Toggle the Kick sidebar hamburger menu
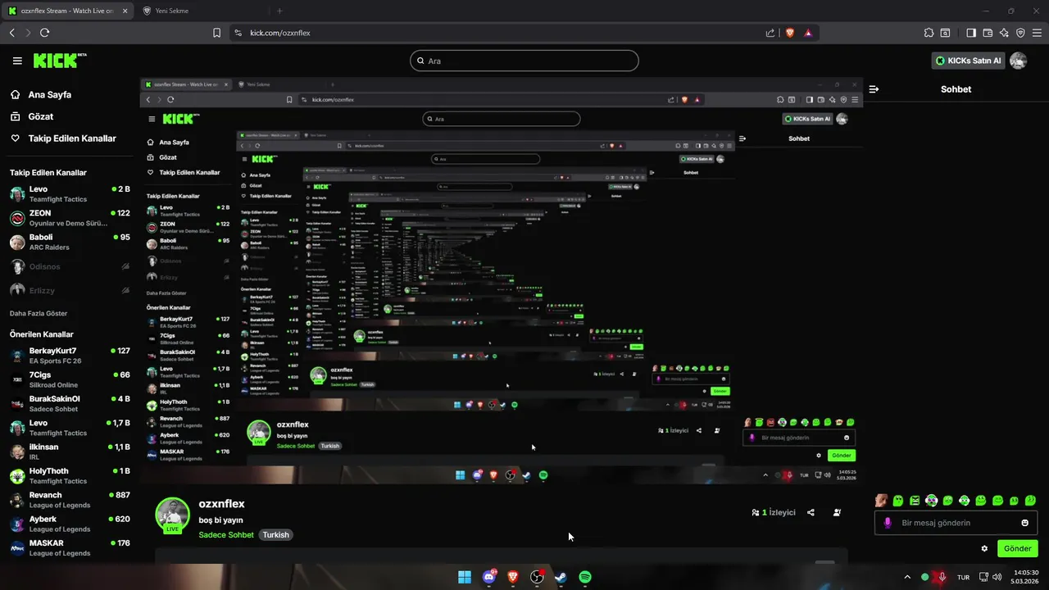1049x590 pixels. click(17, 61)
